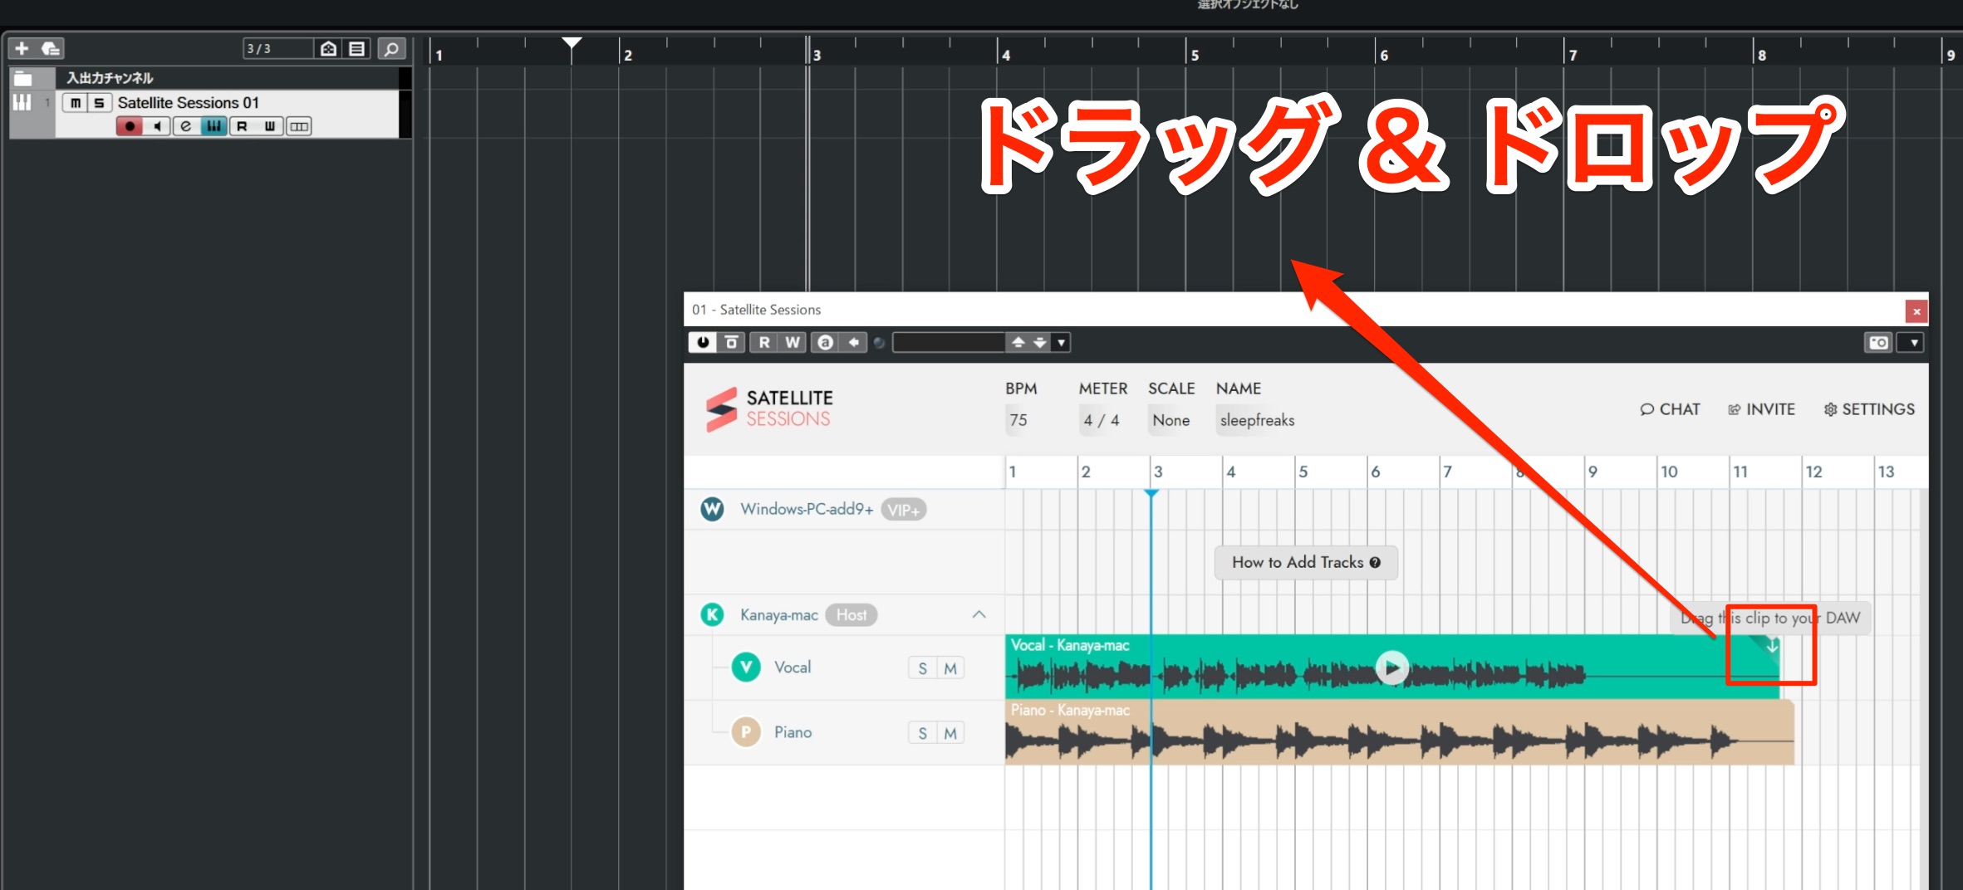
Task: Toggle write automation W in plugin header
Action: click(x=793, y=342)
